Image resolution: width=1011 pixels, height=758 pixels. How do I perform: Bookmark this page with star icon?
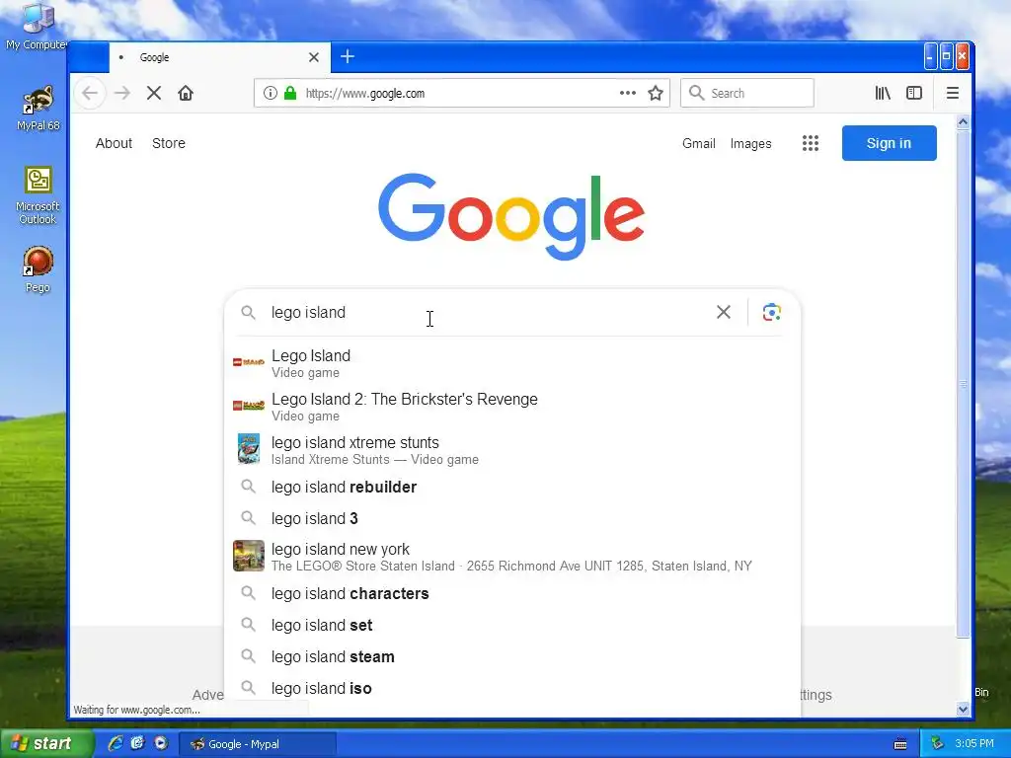pyautogui.click(x=656, y=93)
